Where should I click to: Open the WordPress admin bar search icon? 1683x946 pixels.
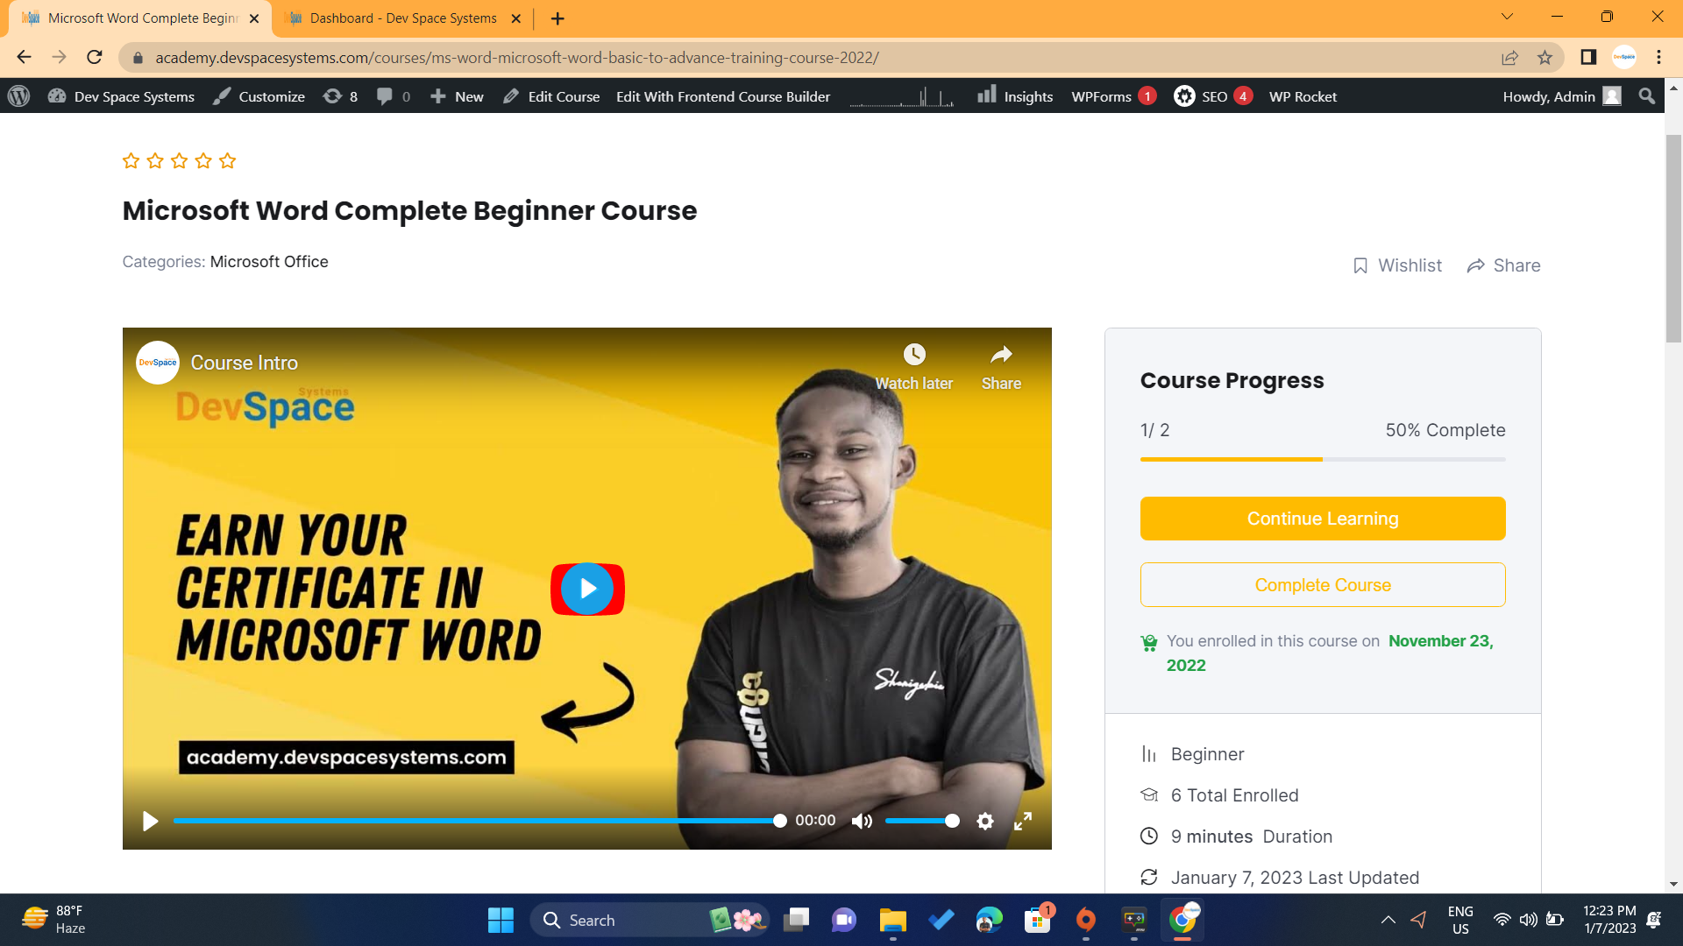(x=1647, y=96)
